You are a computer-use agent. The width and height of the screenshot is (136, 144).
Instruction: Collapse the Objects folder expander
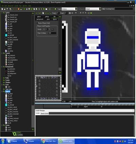pyautogui.click(x=2, y=91)
